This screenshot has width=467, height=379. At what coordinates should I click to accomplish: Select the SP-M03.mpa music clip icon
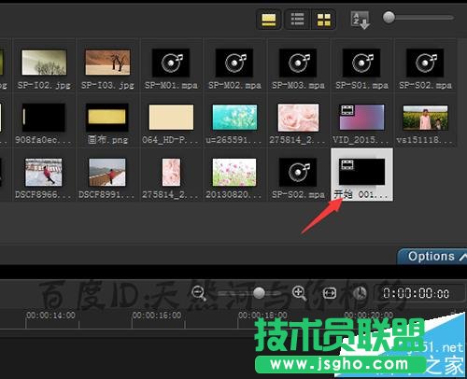tap(298, 63)
